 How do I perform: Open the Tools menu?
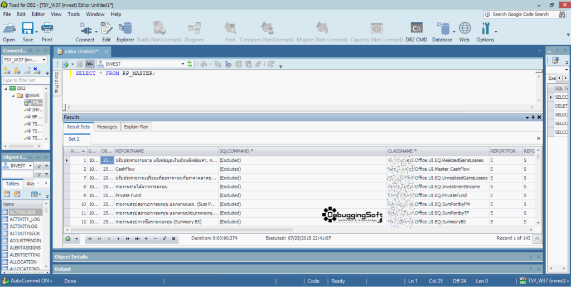coord(74,14)
